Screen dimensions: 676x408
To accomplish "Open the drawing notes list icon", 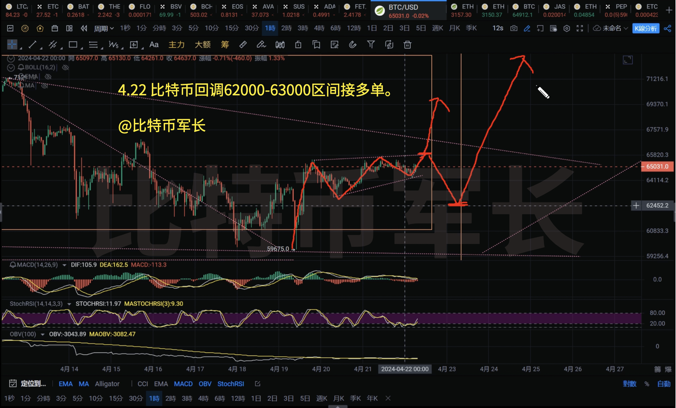I will (335, 45).
